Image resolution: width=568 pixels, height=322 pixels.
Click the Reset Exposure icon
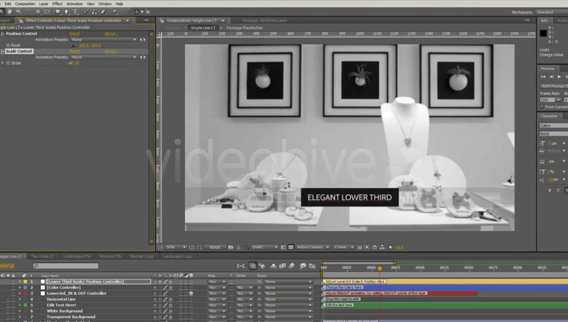click(390, 247)
